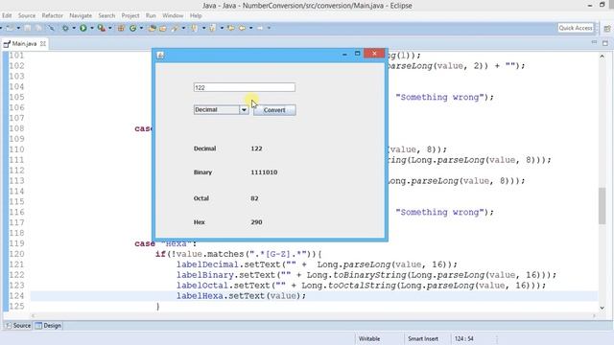Click the New Java Class green icon
614x345 pixels.
pyautogui.click(x=132, y=28)
